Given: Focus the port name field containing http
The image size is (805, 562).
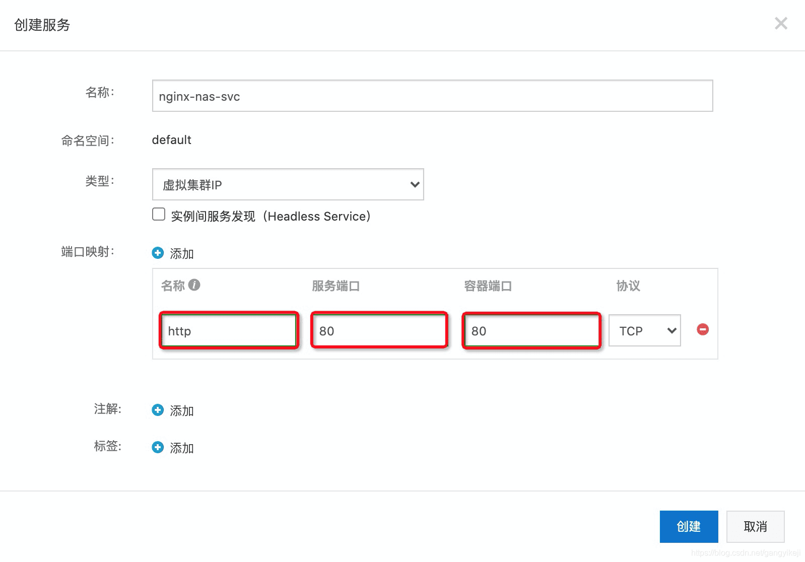Looking at the screenshot, I should [x=229, y=330].
